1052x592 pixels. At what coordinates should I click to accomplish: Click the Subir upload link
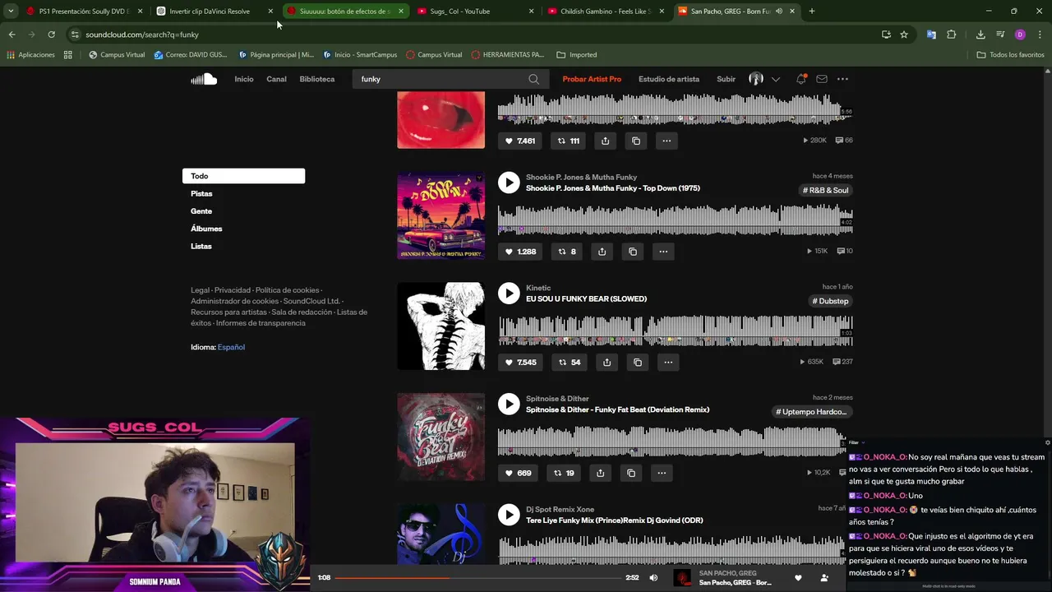point(726,79)
